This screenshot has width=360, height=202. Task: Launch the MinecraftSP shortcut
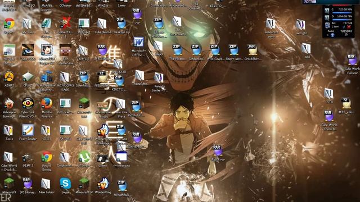(84, 183)
